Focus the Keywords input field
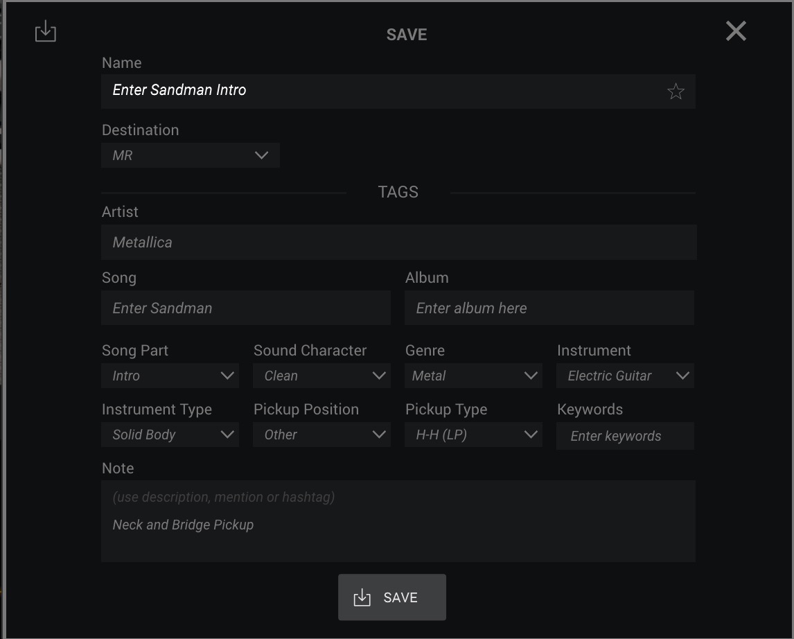Viewport: 794px width, 639px height. point(625,436)
